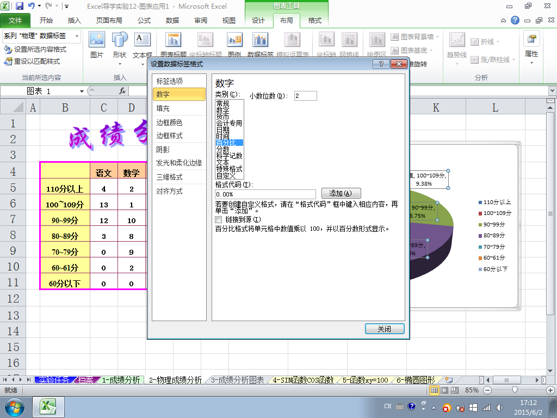Open the 文件 File tab
The height and width of the screenshot is (418, 557).
point(15,21)
